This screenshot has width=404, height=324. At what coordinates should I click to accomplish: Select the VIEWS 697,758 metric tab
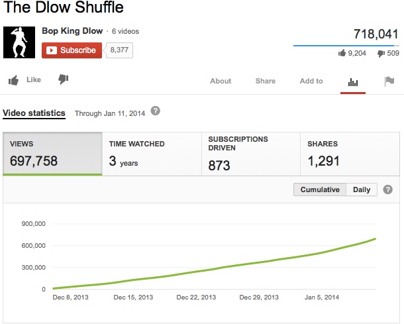click(x=52, y=154)
